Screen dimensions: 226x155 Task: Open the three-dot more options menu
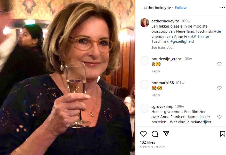point(222,7)
